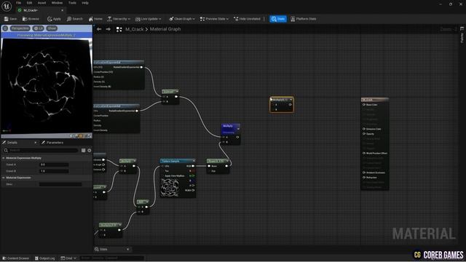
Task: Click the Ambient Occlusion input pin
Action: point(364,172)
